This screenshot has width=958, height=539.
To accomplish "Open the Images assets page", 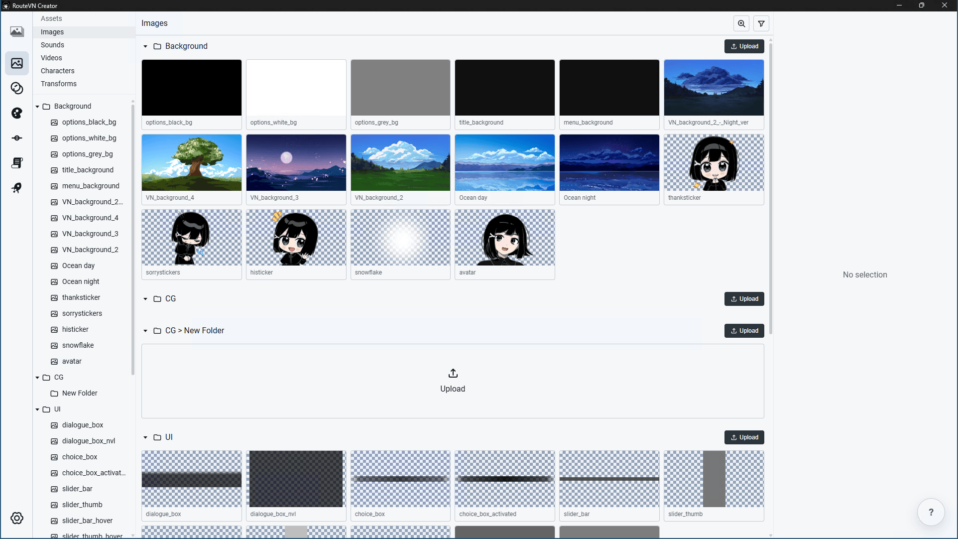I will point(84,32).
